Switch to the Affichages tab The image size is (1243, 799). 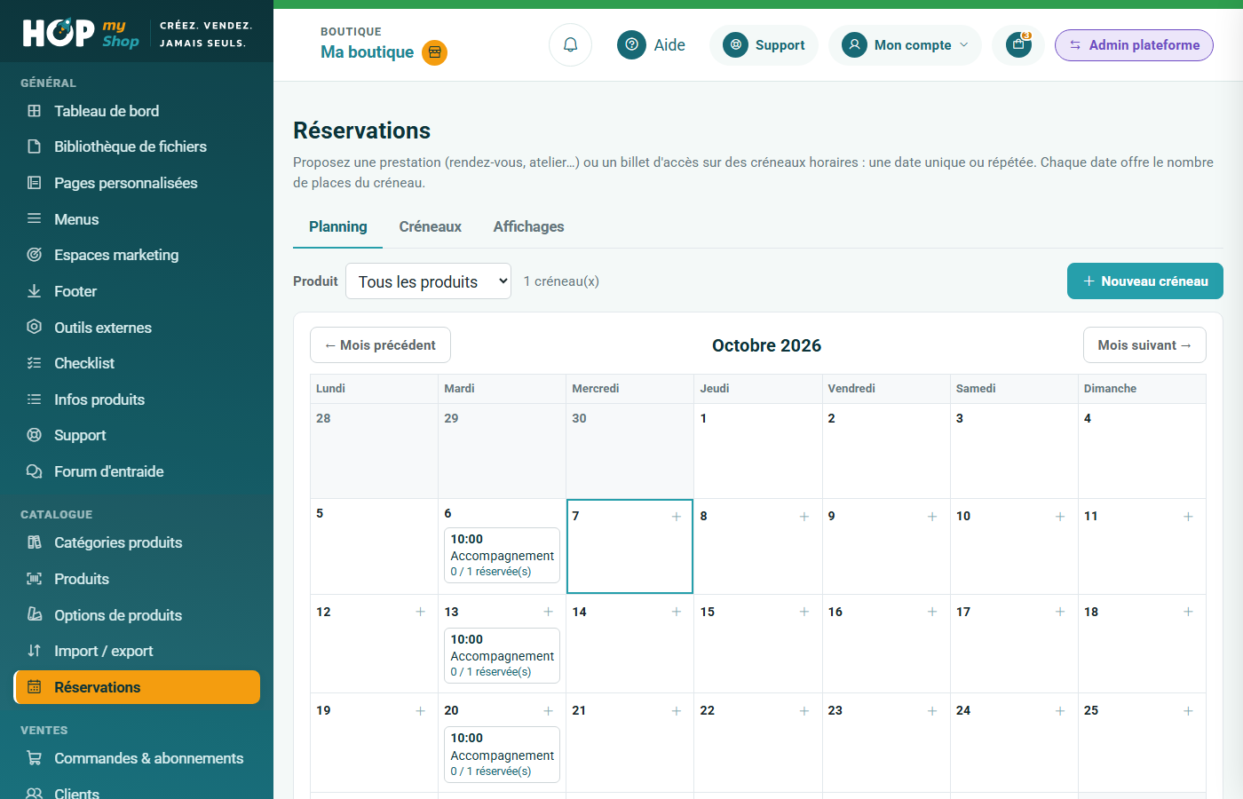tap(528, 227)
